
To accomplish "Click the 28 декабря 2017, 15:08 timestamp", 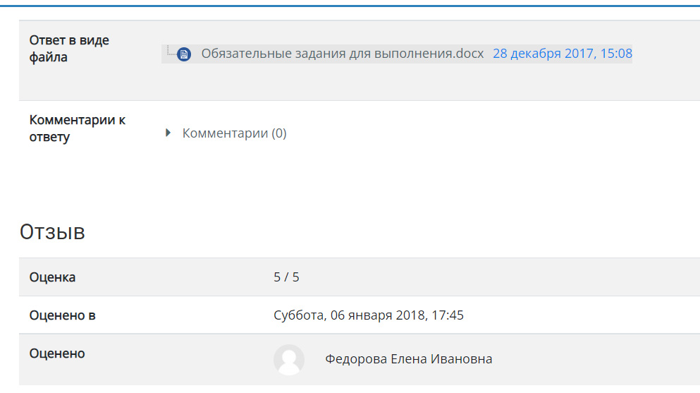I will pos(563,54).
